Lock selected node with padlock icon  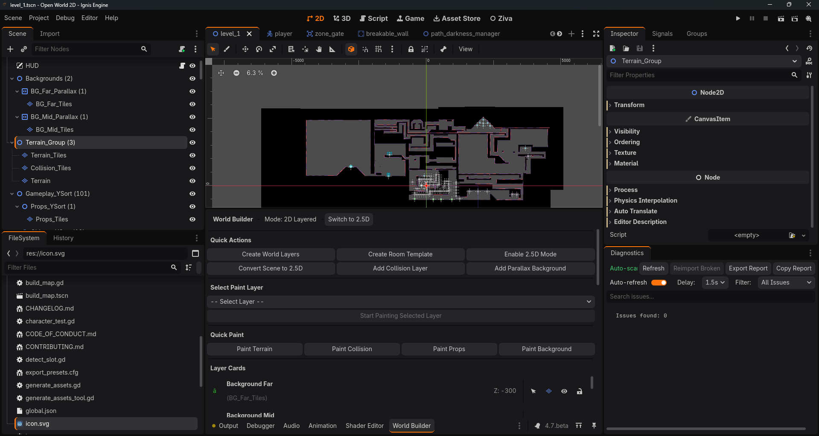pos(411,49)
